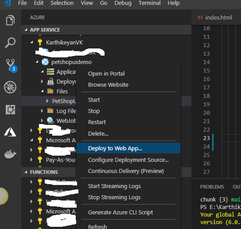Open Source Control with badge 3
Viewport: 241px width, 229px height.
(12, 66)
